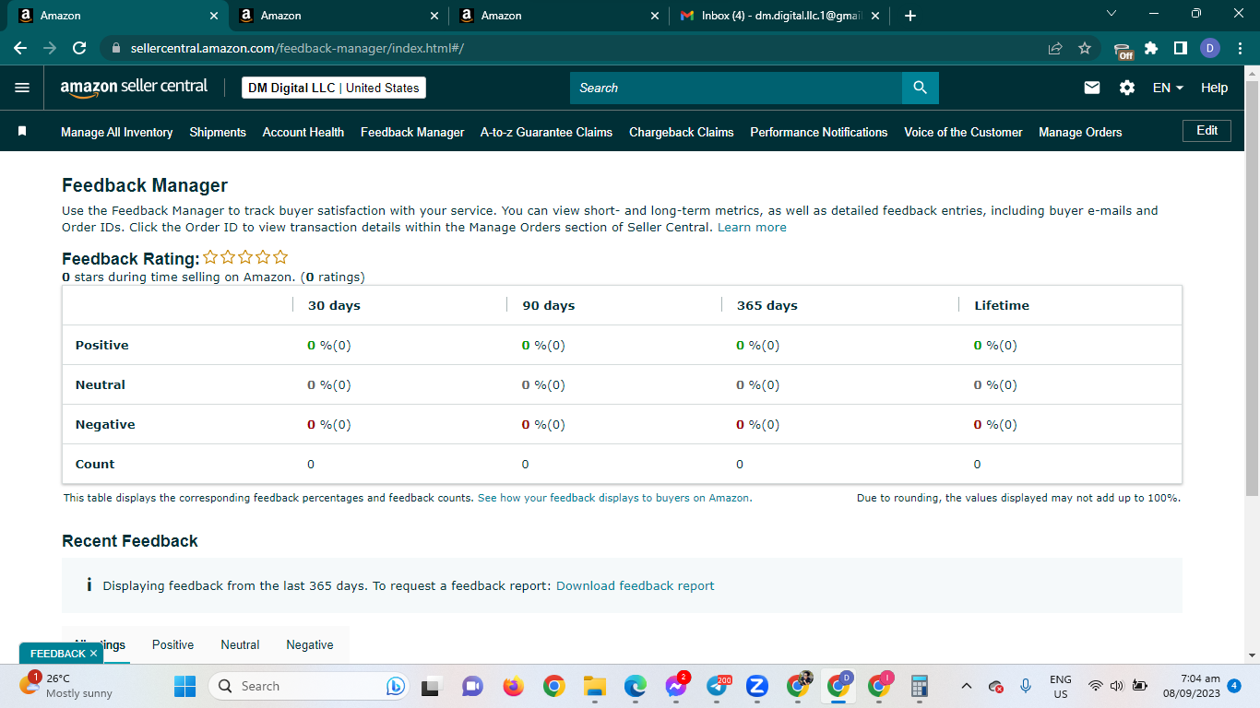Open Microsoft Edge from the taskbar
This screenshot has height=708, width=1260.
pos(635,686)
